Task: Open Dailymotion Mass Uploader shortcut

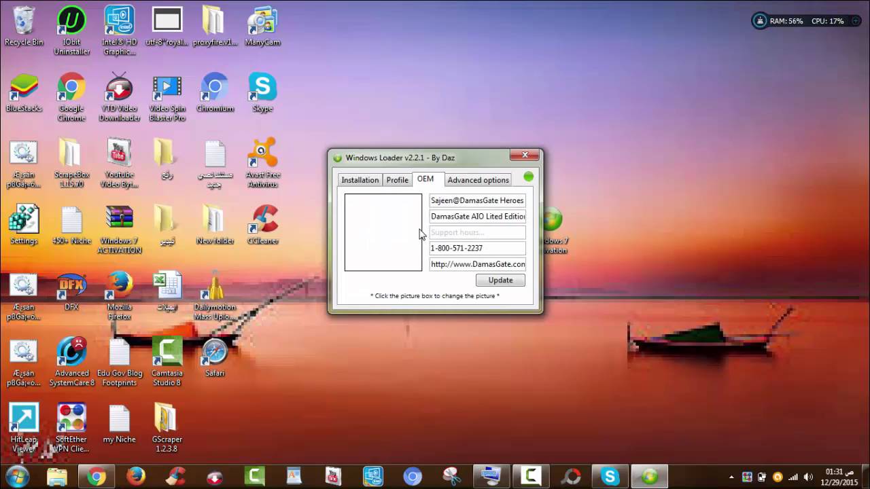Action: (x=215, y=295)
